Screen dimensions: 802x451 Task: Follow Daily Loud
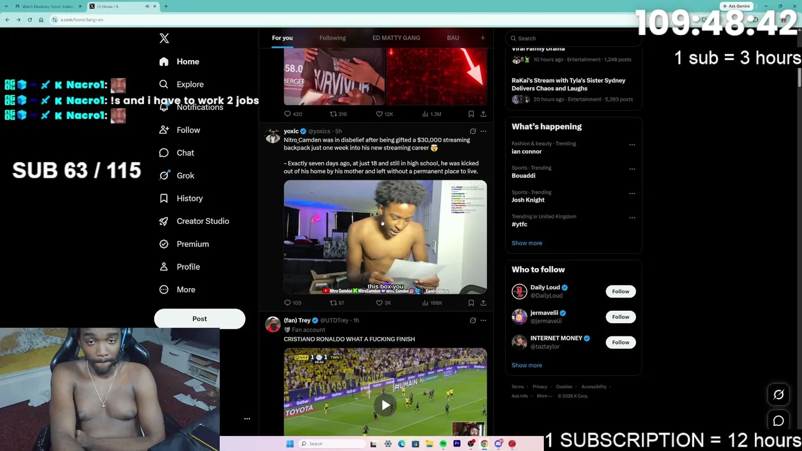coord(620,291)
